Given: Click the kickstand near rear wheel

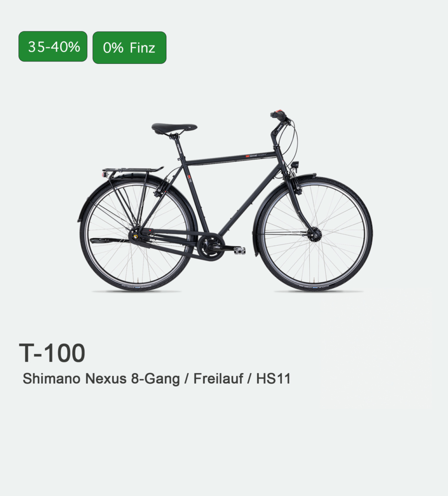Looking at the screenshot, I should (110, 241).
